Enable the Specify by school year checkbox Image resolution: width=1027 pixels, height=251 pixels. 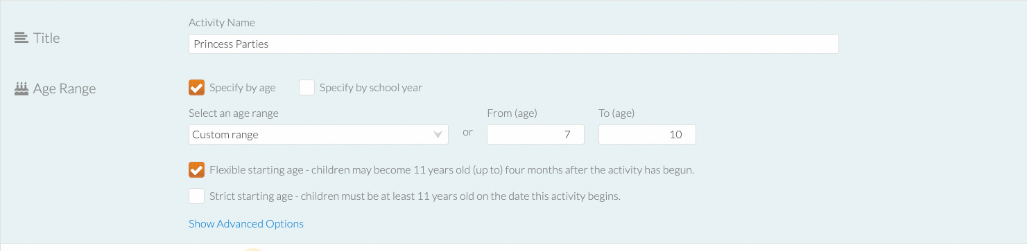coord(307,88)
